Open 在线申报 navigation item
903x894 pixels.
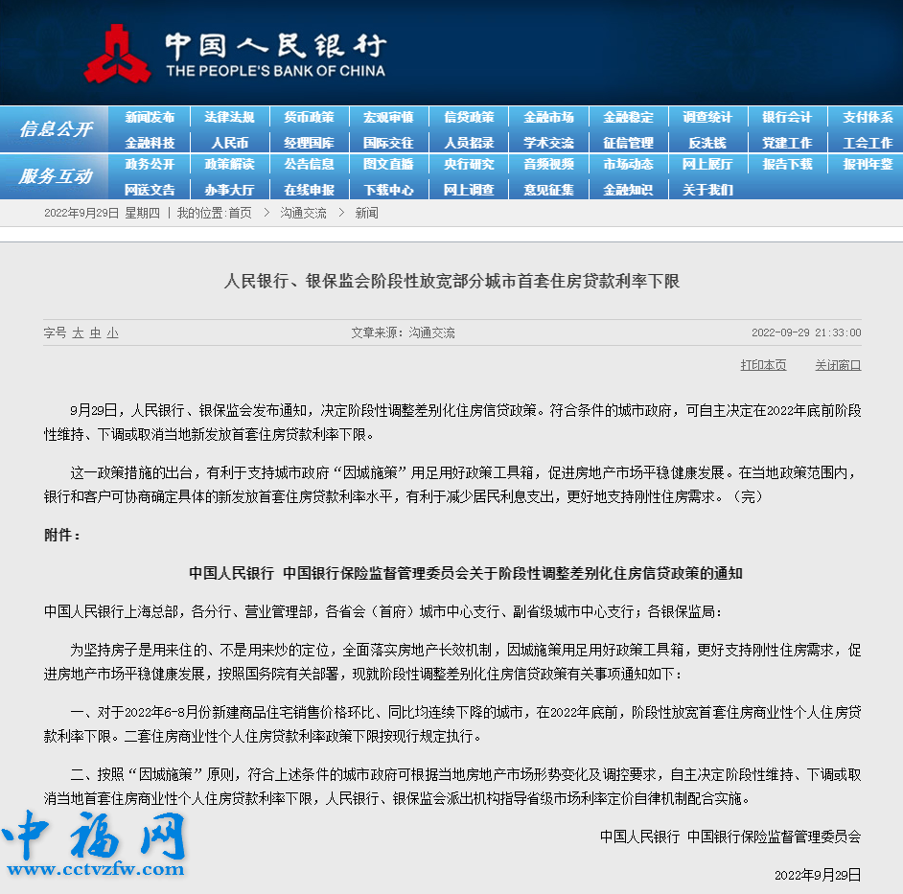pos(310,190)
